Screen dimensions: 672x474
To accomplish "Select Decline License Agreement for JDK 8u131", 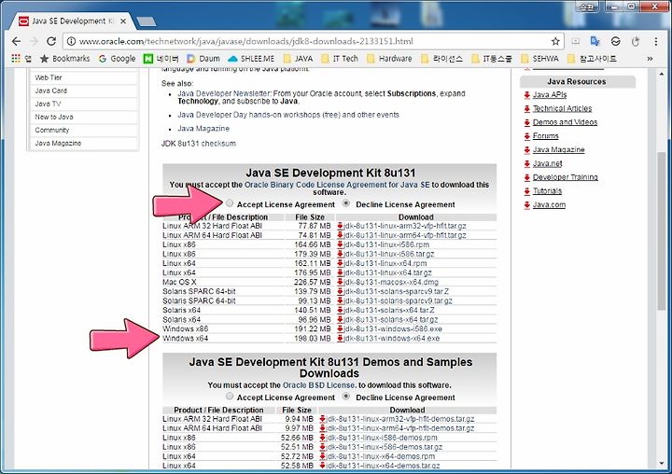I will [346, 203].
